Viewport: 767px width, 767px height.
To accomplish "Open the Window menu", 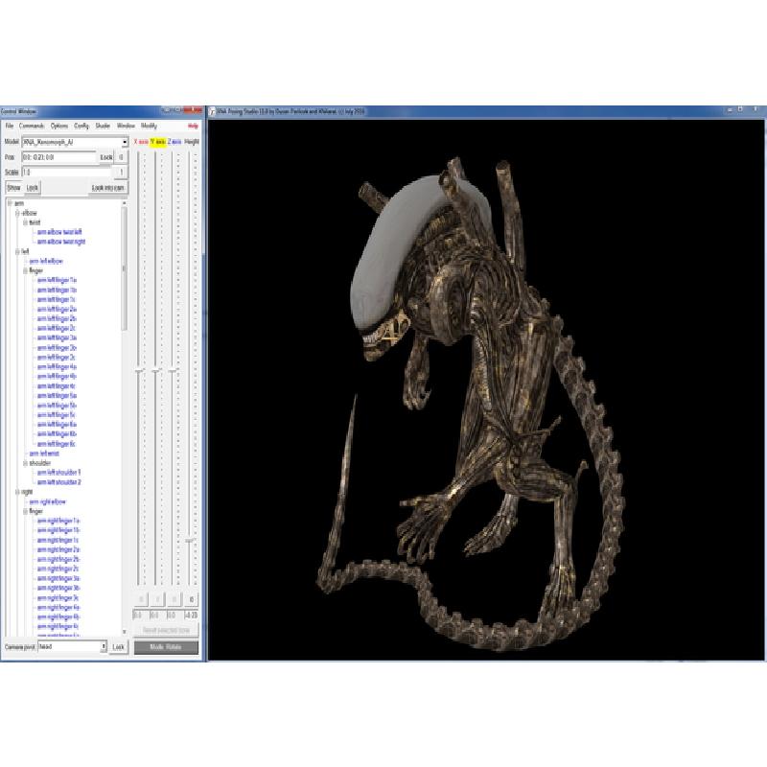I will pos(126,126).
